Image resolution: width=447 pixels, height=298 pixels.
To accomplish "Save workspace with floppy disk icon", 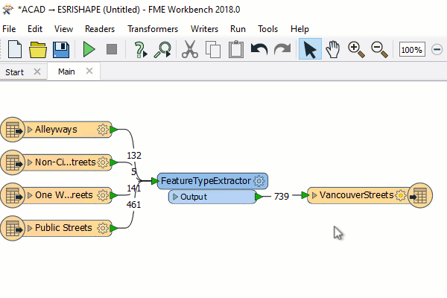I will coord(61,50).
